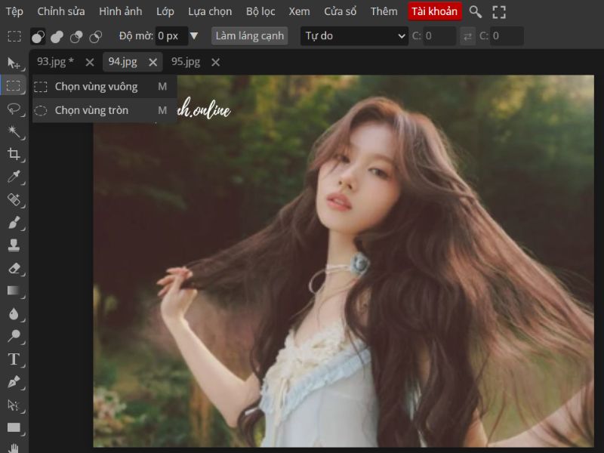Screen dimensions: 604x453
Task: Select the Rectangle shape tool
Action: [14, 427]
